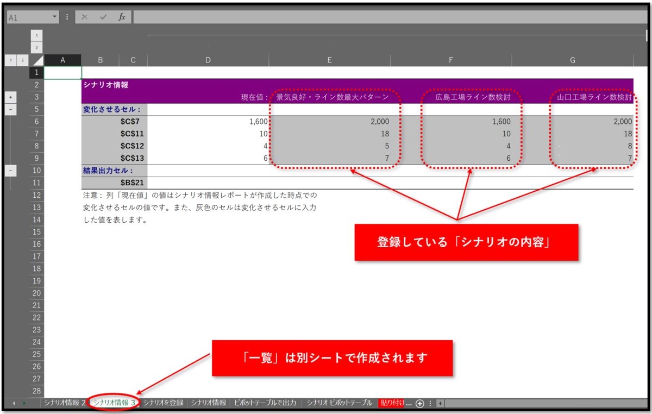This screenshot has width=652, height=414.
Task: Click the sheet scroll-left arrow at bottom right
Action: coord(440,403)
